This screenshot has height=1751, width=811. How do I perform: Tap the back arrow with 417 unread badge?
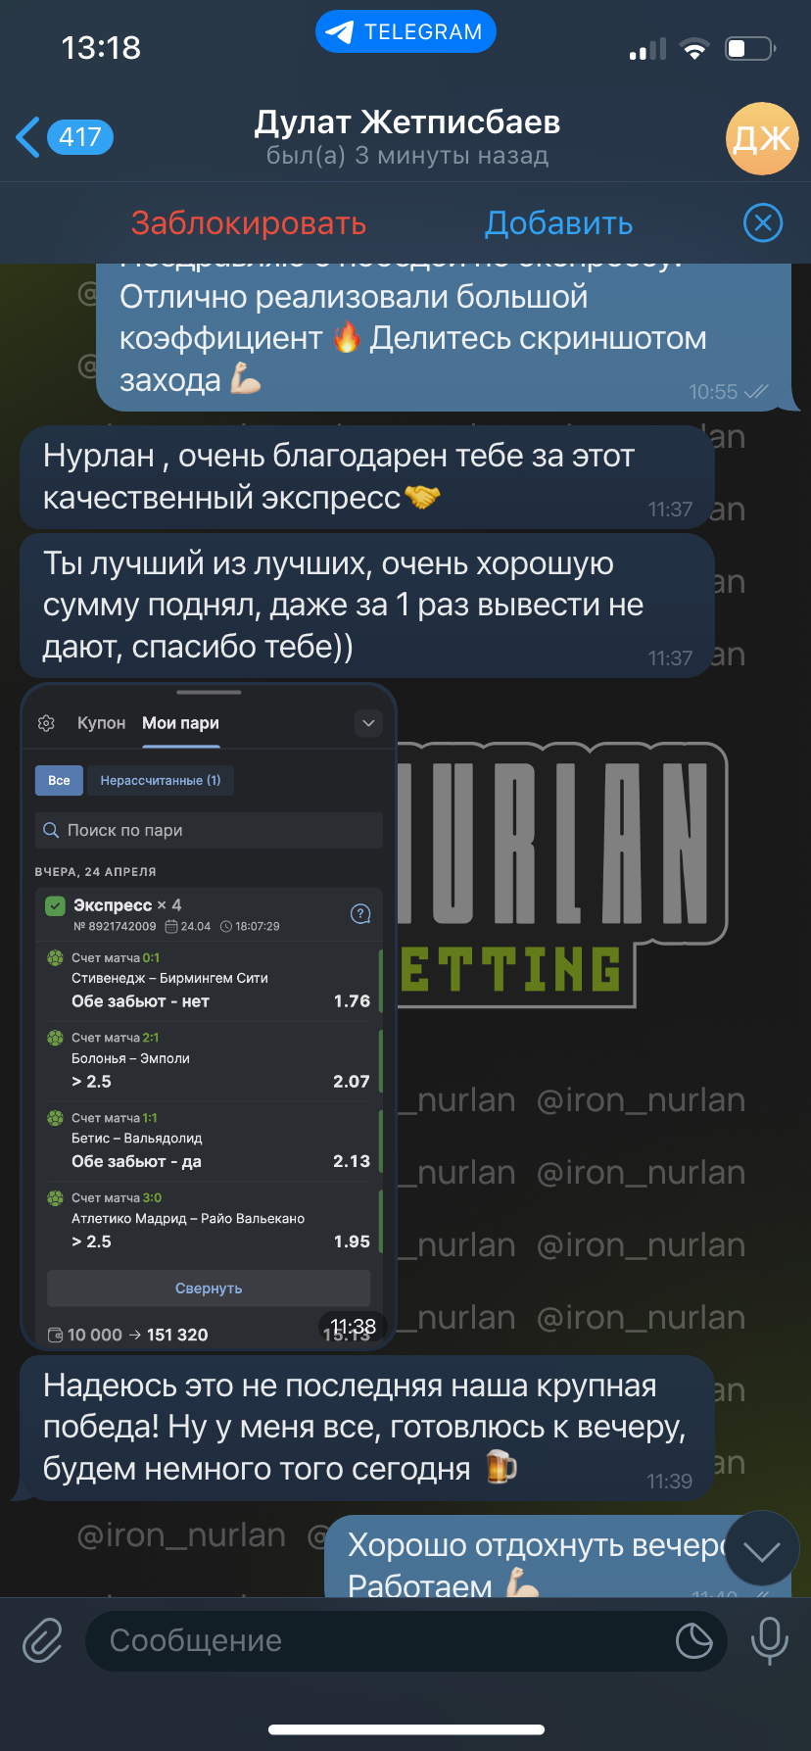click(x=65, y=137)
